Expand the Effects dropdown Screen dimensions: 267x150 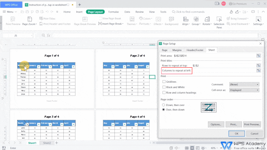[x=162, y=24]
